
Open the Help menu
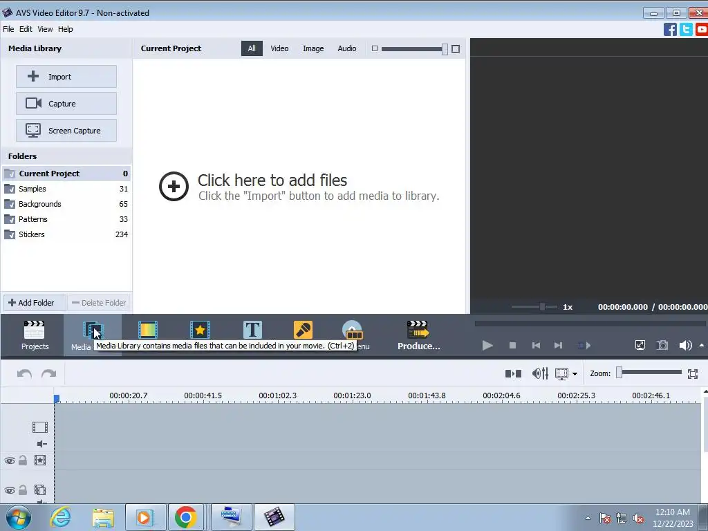tap(66, 29)
